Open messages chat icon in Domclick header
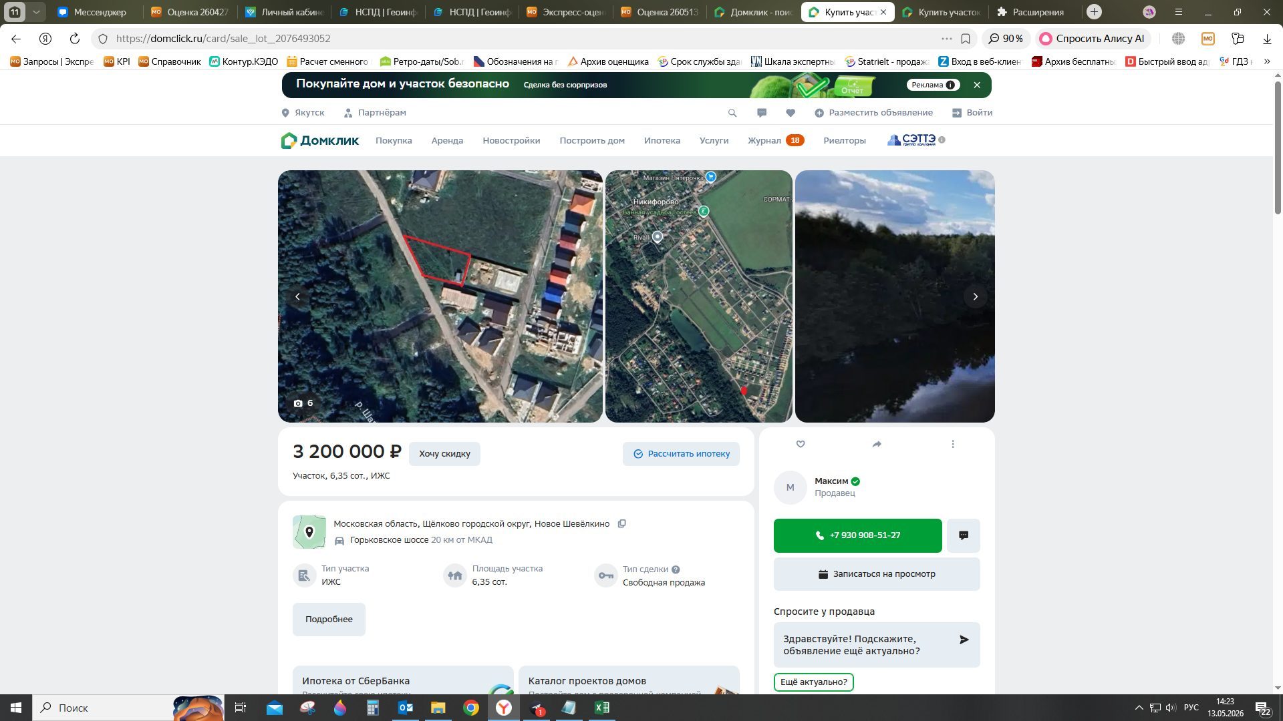The width and height of the screenshot is (1283, 721). coord(762,113)
